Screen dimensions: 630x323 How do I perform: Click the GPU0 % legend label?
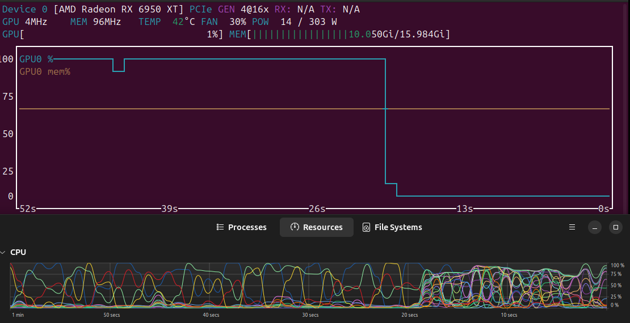pos(36,59)
